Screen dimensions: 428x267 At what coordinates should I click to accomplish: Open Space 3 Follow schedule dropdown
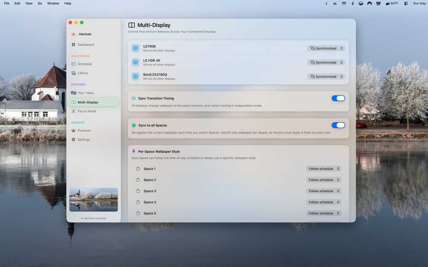click(324, 191)
